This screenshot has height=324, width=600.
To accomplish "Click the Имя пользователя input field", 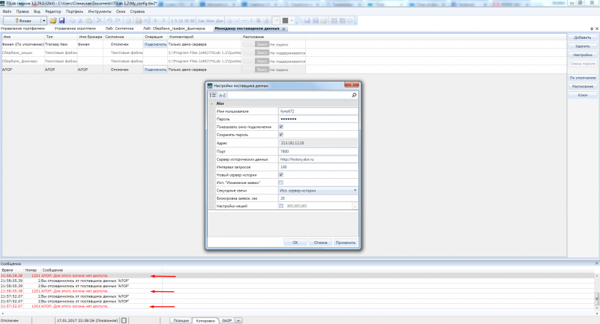I will 318,111.
